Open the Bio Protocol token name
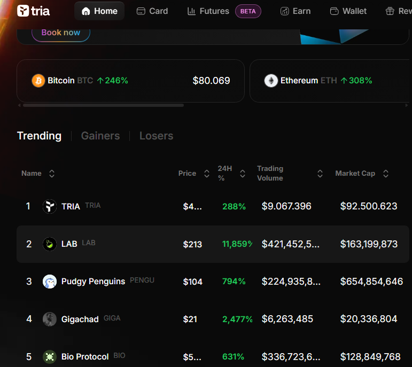 point(85,357)
